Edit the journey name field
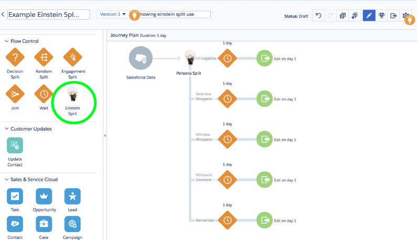Image resolution: width=417 pixels, height=240 pixels. tap(48, 15)
